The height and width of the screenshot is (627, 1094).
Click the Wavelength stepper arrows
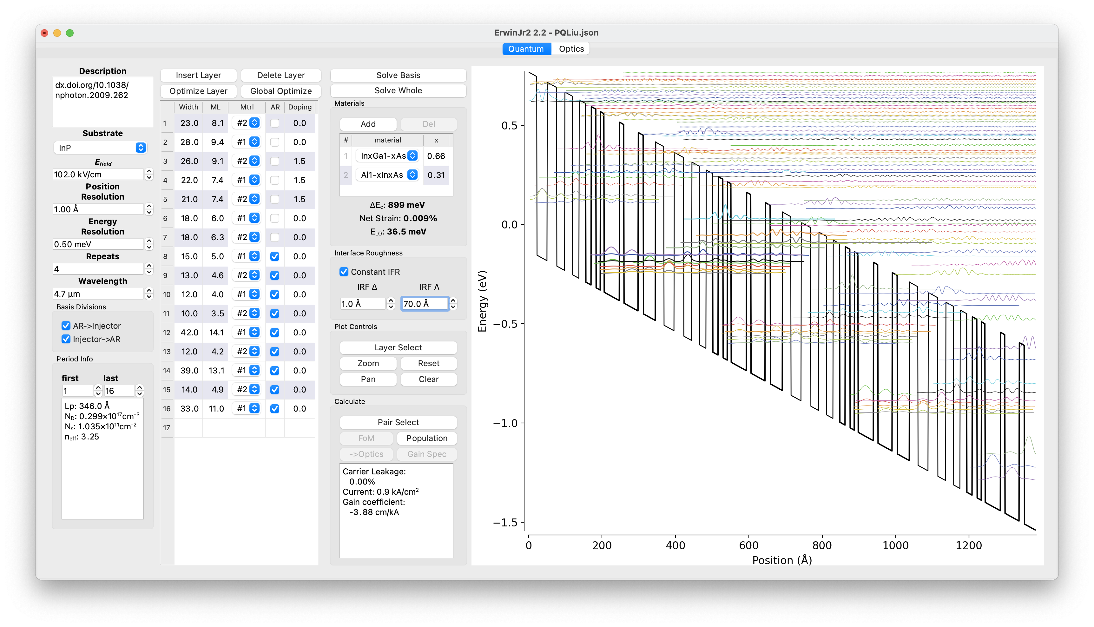tap(149, 294)
